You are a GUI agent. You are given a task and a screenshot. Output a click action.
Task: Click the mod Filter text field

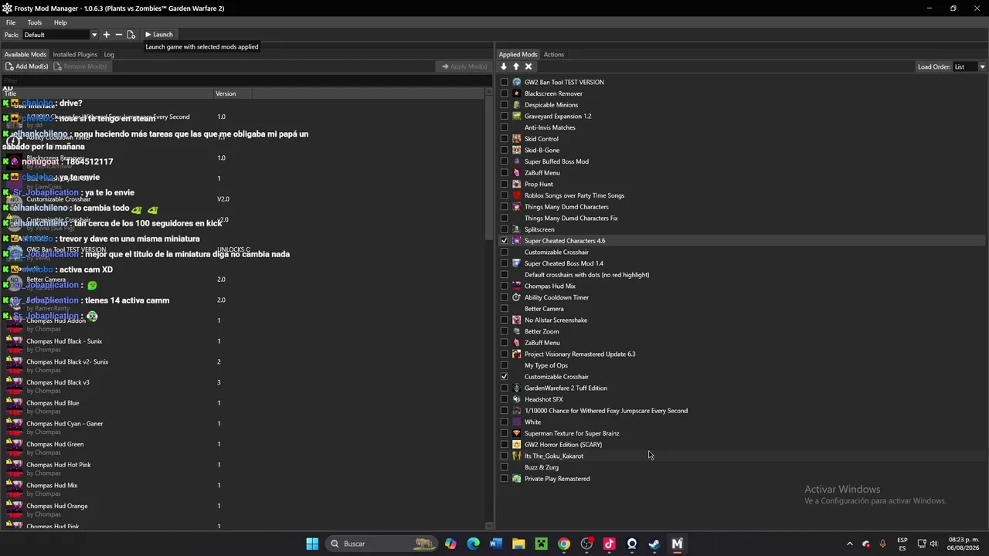click(x=246, y=81)
